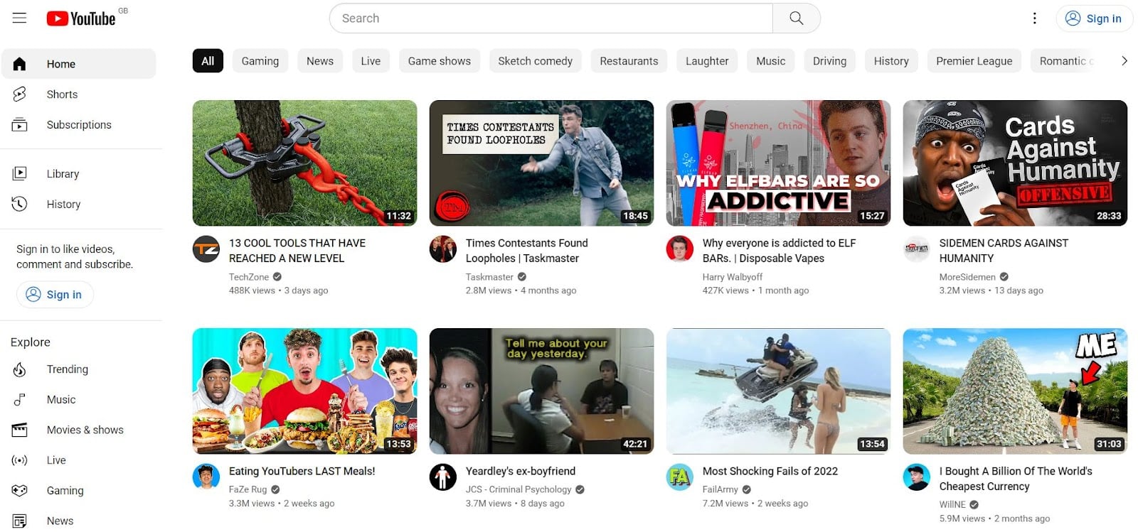
Task: Open Most Shocking Fails jet ski thumbnail
Action: tap(778, 391)
